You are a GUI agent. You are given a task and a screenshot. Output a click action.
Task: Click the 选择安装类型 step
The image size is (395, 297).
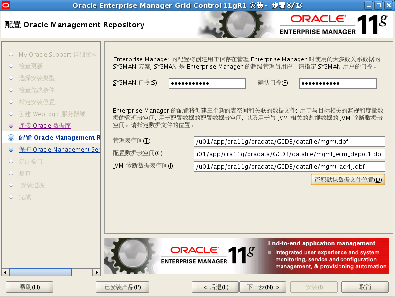click(x=37, y=78)
